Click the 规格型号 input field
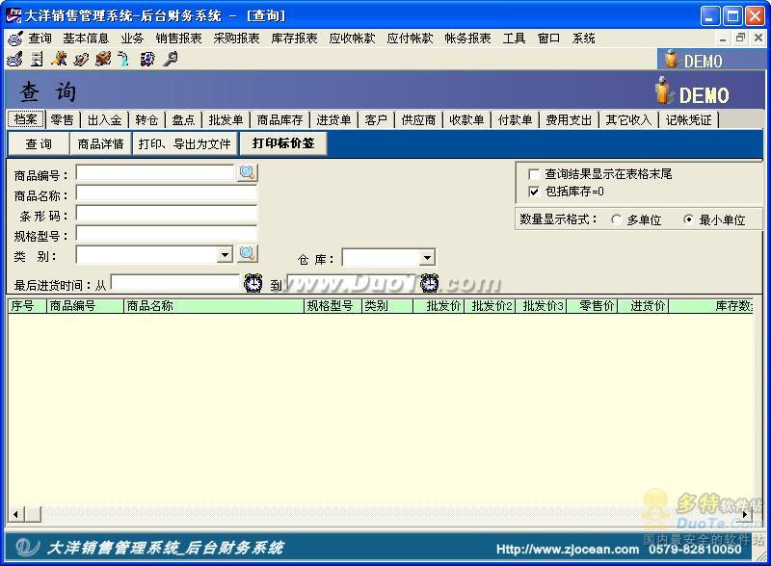Screen dimensions: 771x566 [166, 233]
